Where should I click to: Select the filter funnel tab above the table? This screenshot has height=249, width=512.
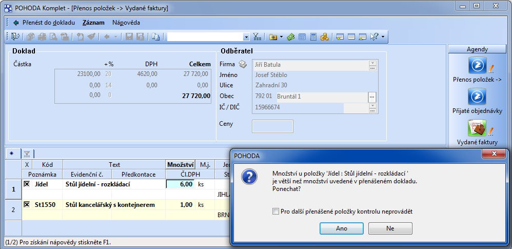point(27,154)
